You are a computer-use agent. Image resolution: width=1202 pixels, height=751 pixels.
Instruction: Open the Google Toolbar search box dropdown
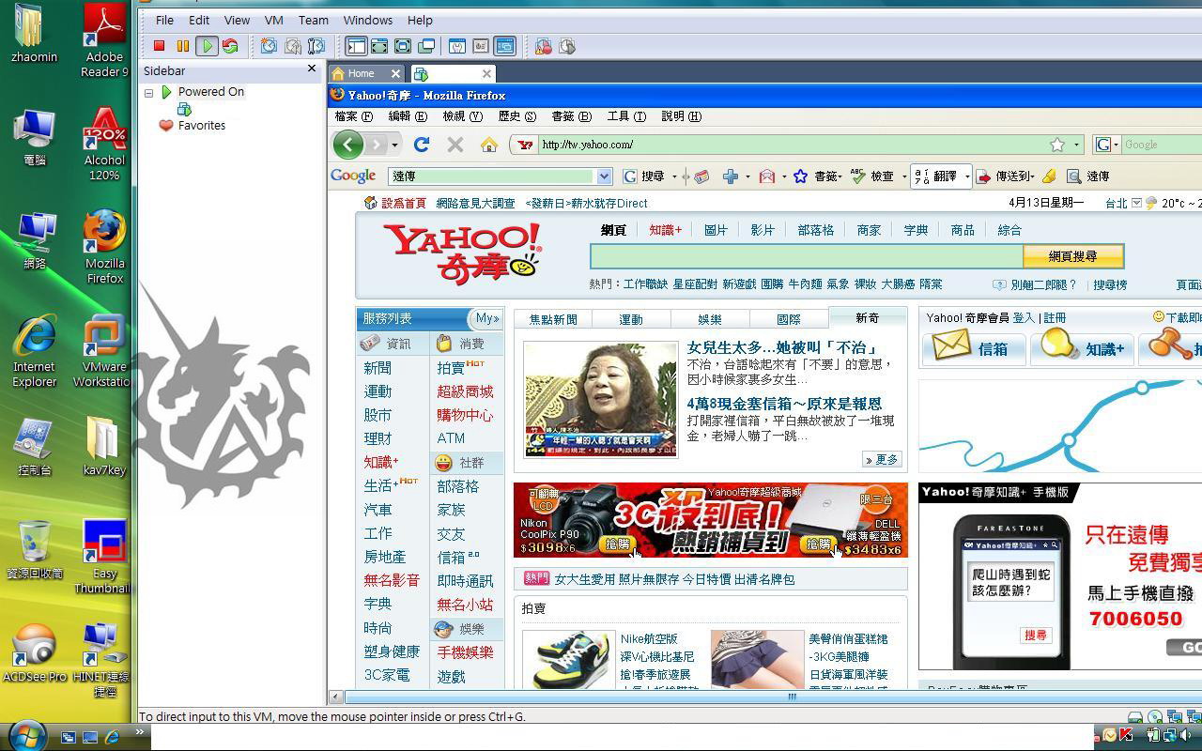pos(604,176)
